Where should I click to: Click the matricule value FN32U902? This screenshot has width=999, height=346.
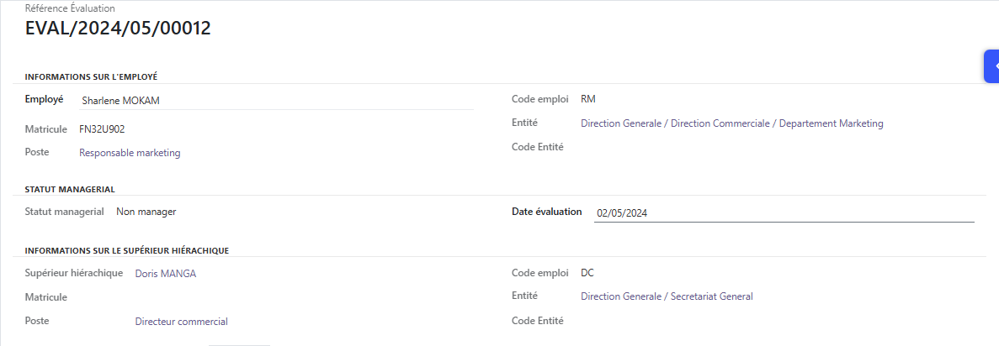point(102,129)
